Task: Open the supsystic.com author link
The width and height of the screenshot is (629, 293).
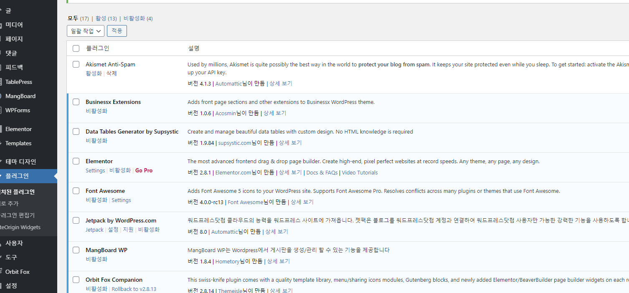Action: [235, 143]
